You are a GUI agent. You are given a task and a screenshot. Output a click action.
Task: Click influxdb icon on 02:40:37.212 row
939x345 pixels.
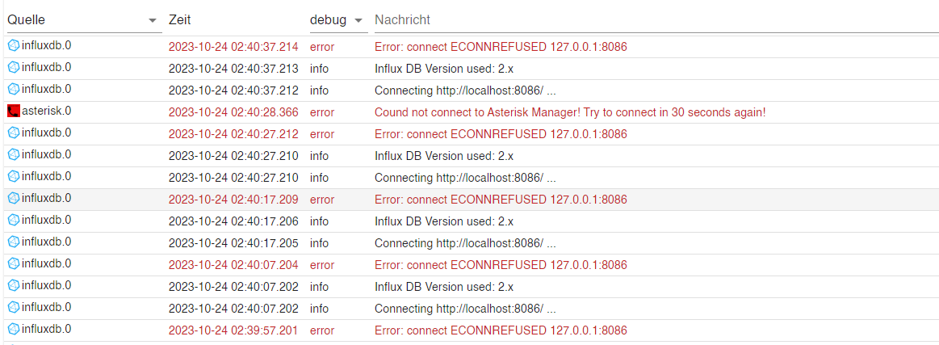pos(13,89)
